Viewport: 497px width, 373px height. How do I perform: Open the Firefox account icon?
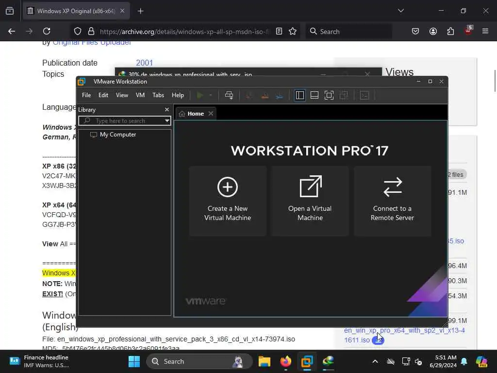point(433,32)
